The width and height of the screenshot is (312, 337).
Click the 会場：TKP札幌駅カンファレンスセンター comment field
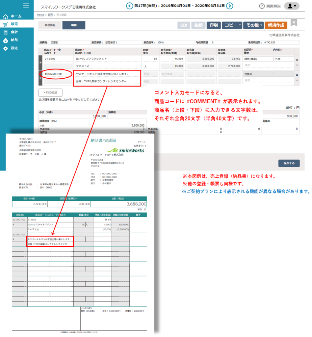tap(107, 82)
